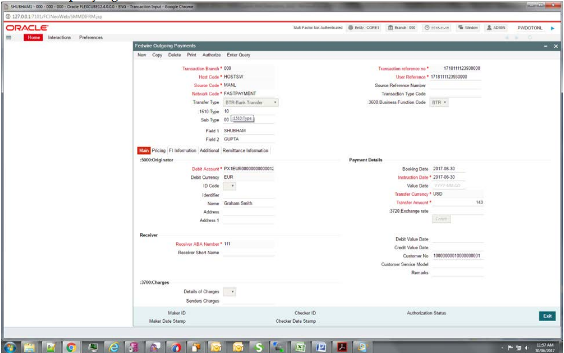Image resolution: width=564 pixels, height=353 pixels.
Task: Click the Enrich button under Exchange rate
Action: tap(441, 219)
